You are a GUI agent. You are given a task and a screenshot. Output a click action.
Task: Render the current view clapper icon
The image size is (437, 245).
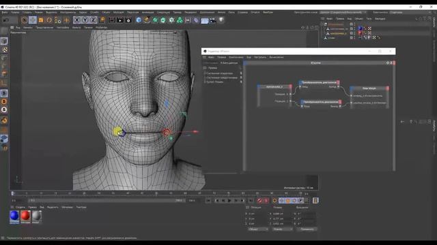coord(112,20)
